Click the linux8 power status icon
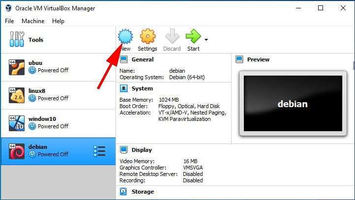The image size is (355, 200). tap(32, 98)
